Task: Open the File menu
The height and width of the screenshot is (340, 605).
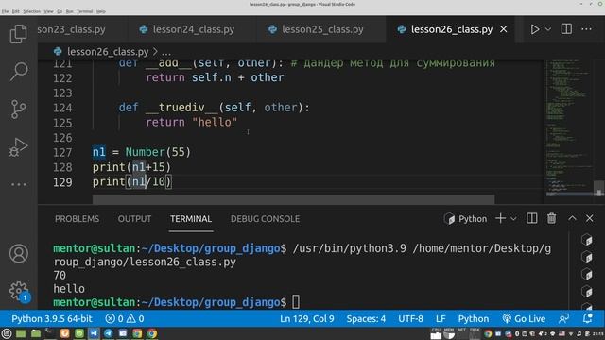Action: [x=5, y=11]
